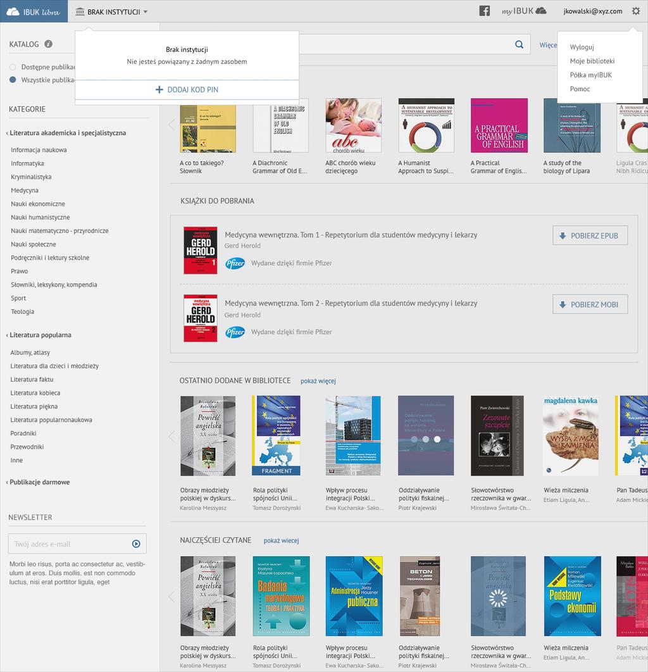
Task: Open the Brak instytucji dropdown
Action: tap(111, 11)
